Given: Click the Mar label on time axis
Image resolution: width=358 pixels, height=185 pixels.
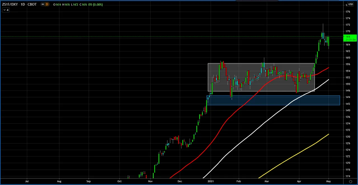Looking at the screenshot, I should coord(267,181).
